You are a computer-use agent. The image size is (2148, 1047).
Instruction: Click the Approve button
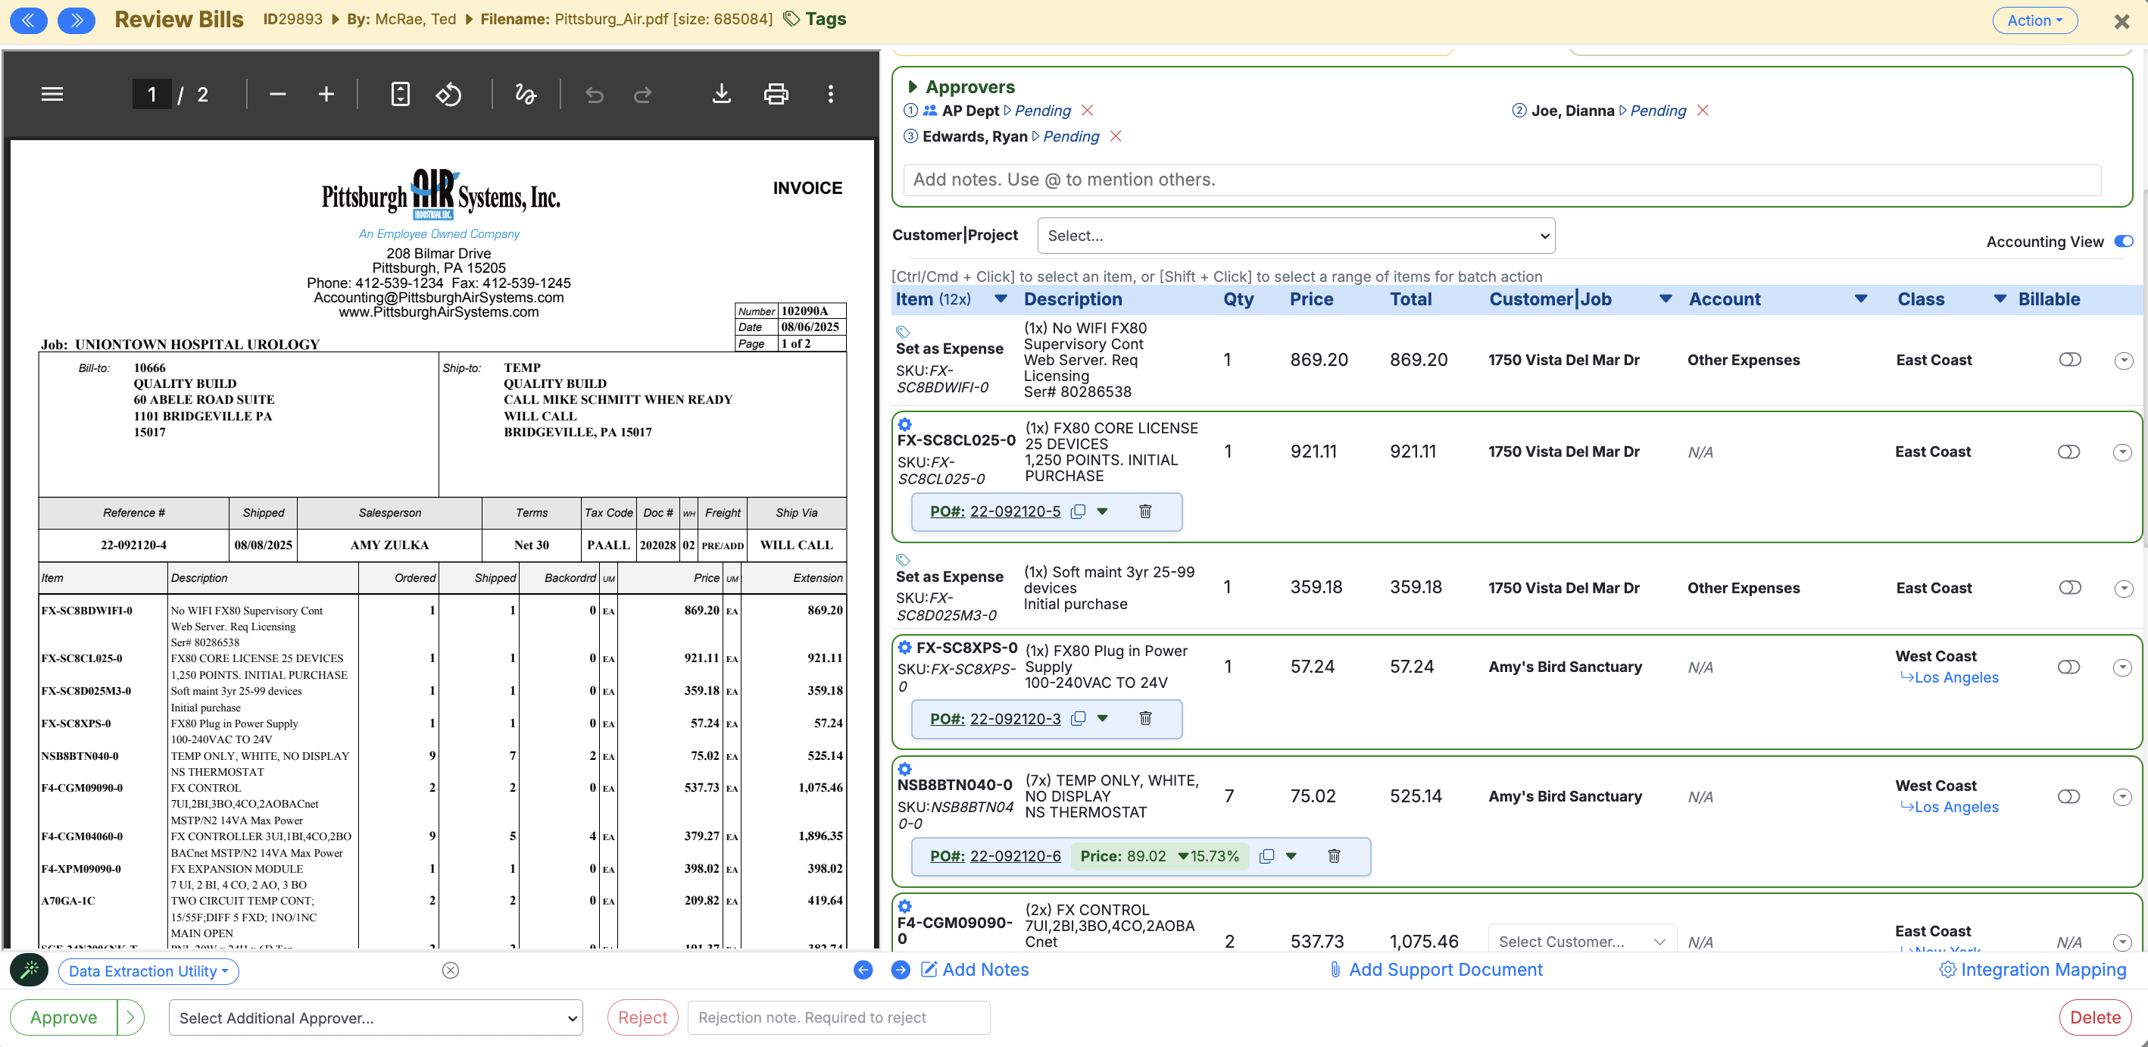click(64, 1017)
